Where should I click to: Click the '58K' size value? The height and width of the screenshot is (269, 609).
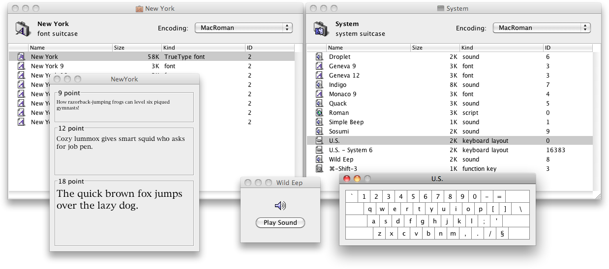point(153,57)
